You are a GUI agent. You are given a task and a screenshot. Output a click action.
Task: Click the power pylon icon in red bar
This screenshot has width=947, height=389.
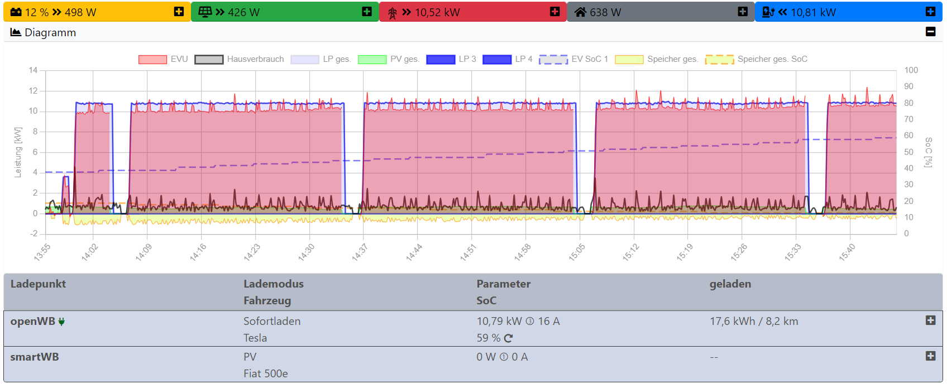click(393, 12)
